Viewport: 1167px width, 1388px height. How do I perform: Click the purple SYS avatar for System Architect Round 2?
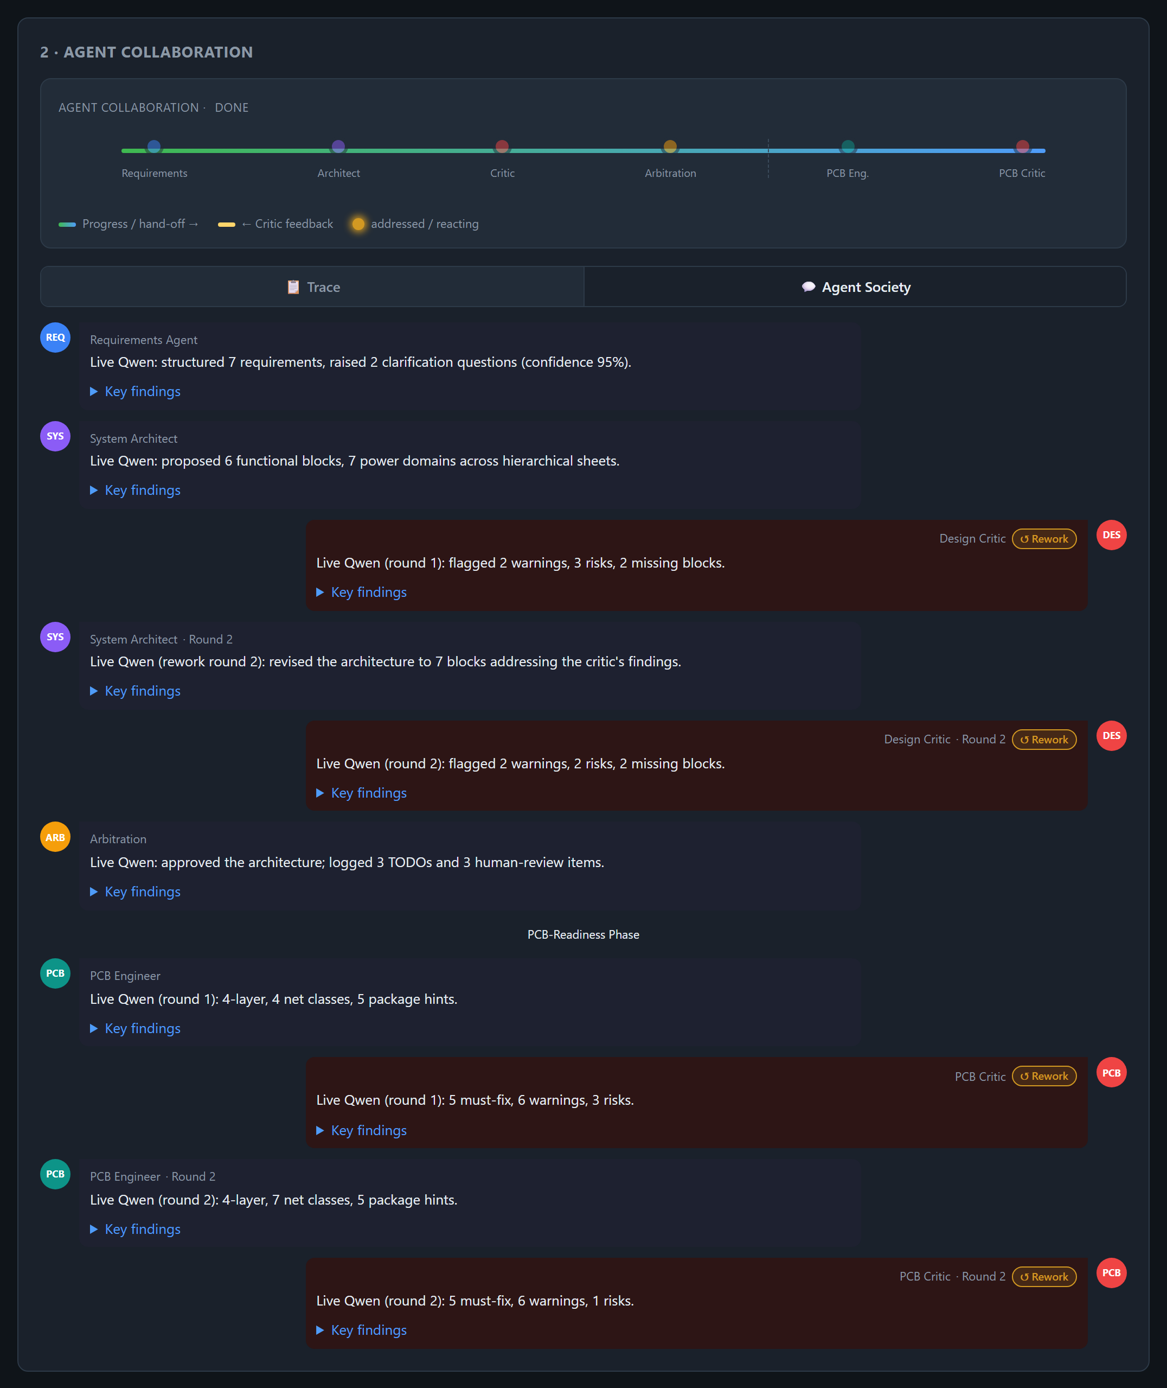point(55,636)
